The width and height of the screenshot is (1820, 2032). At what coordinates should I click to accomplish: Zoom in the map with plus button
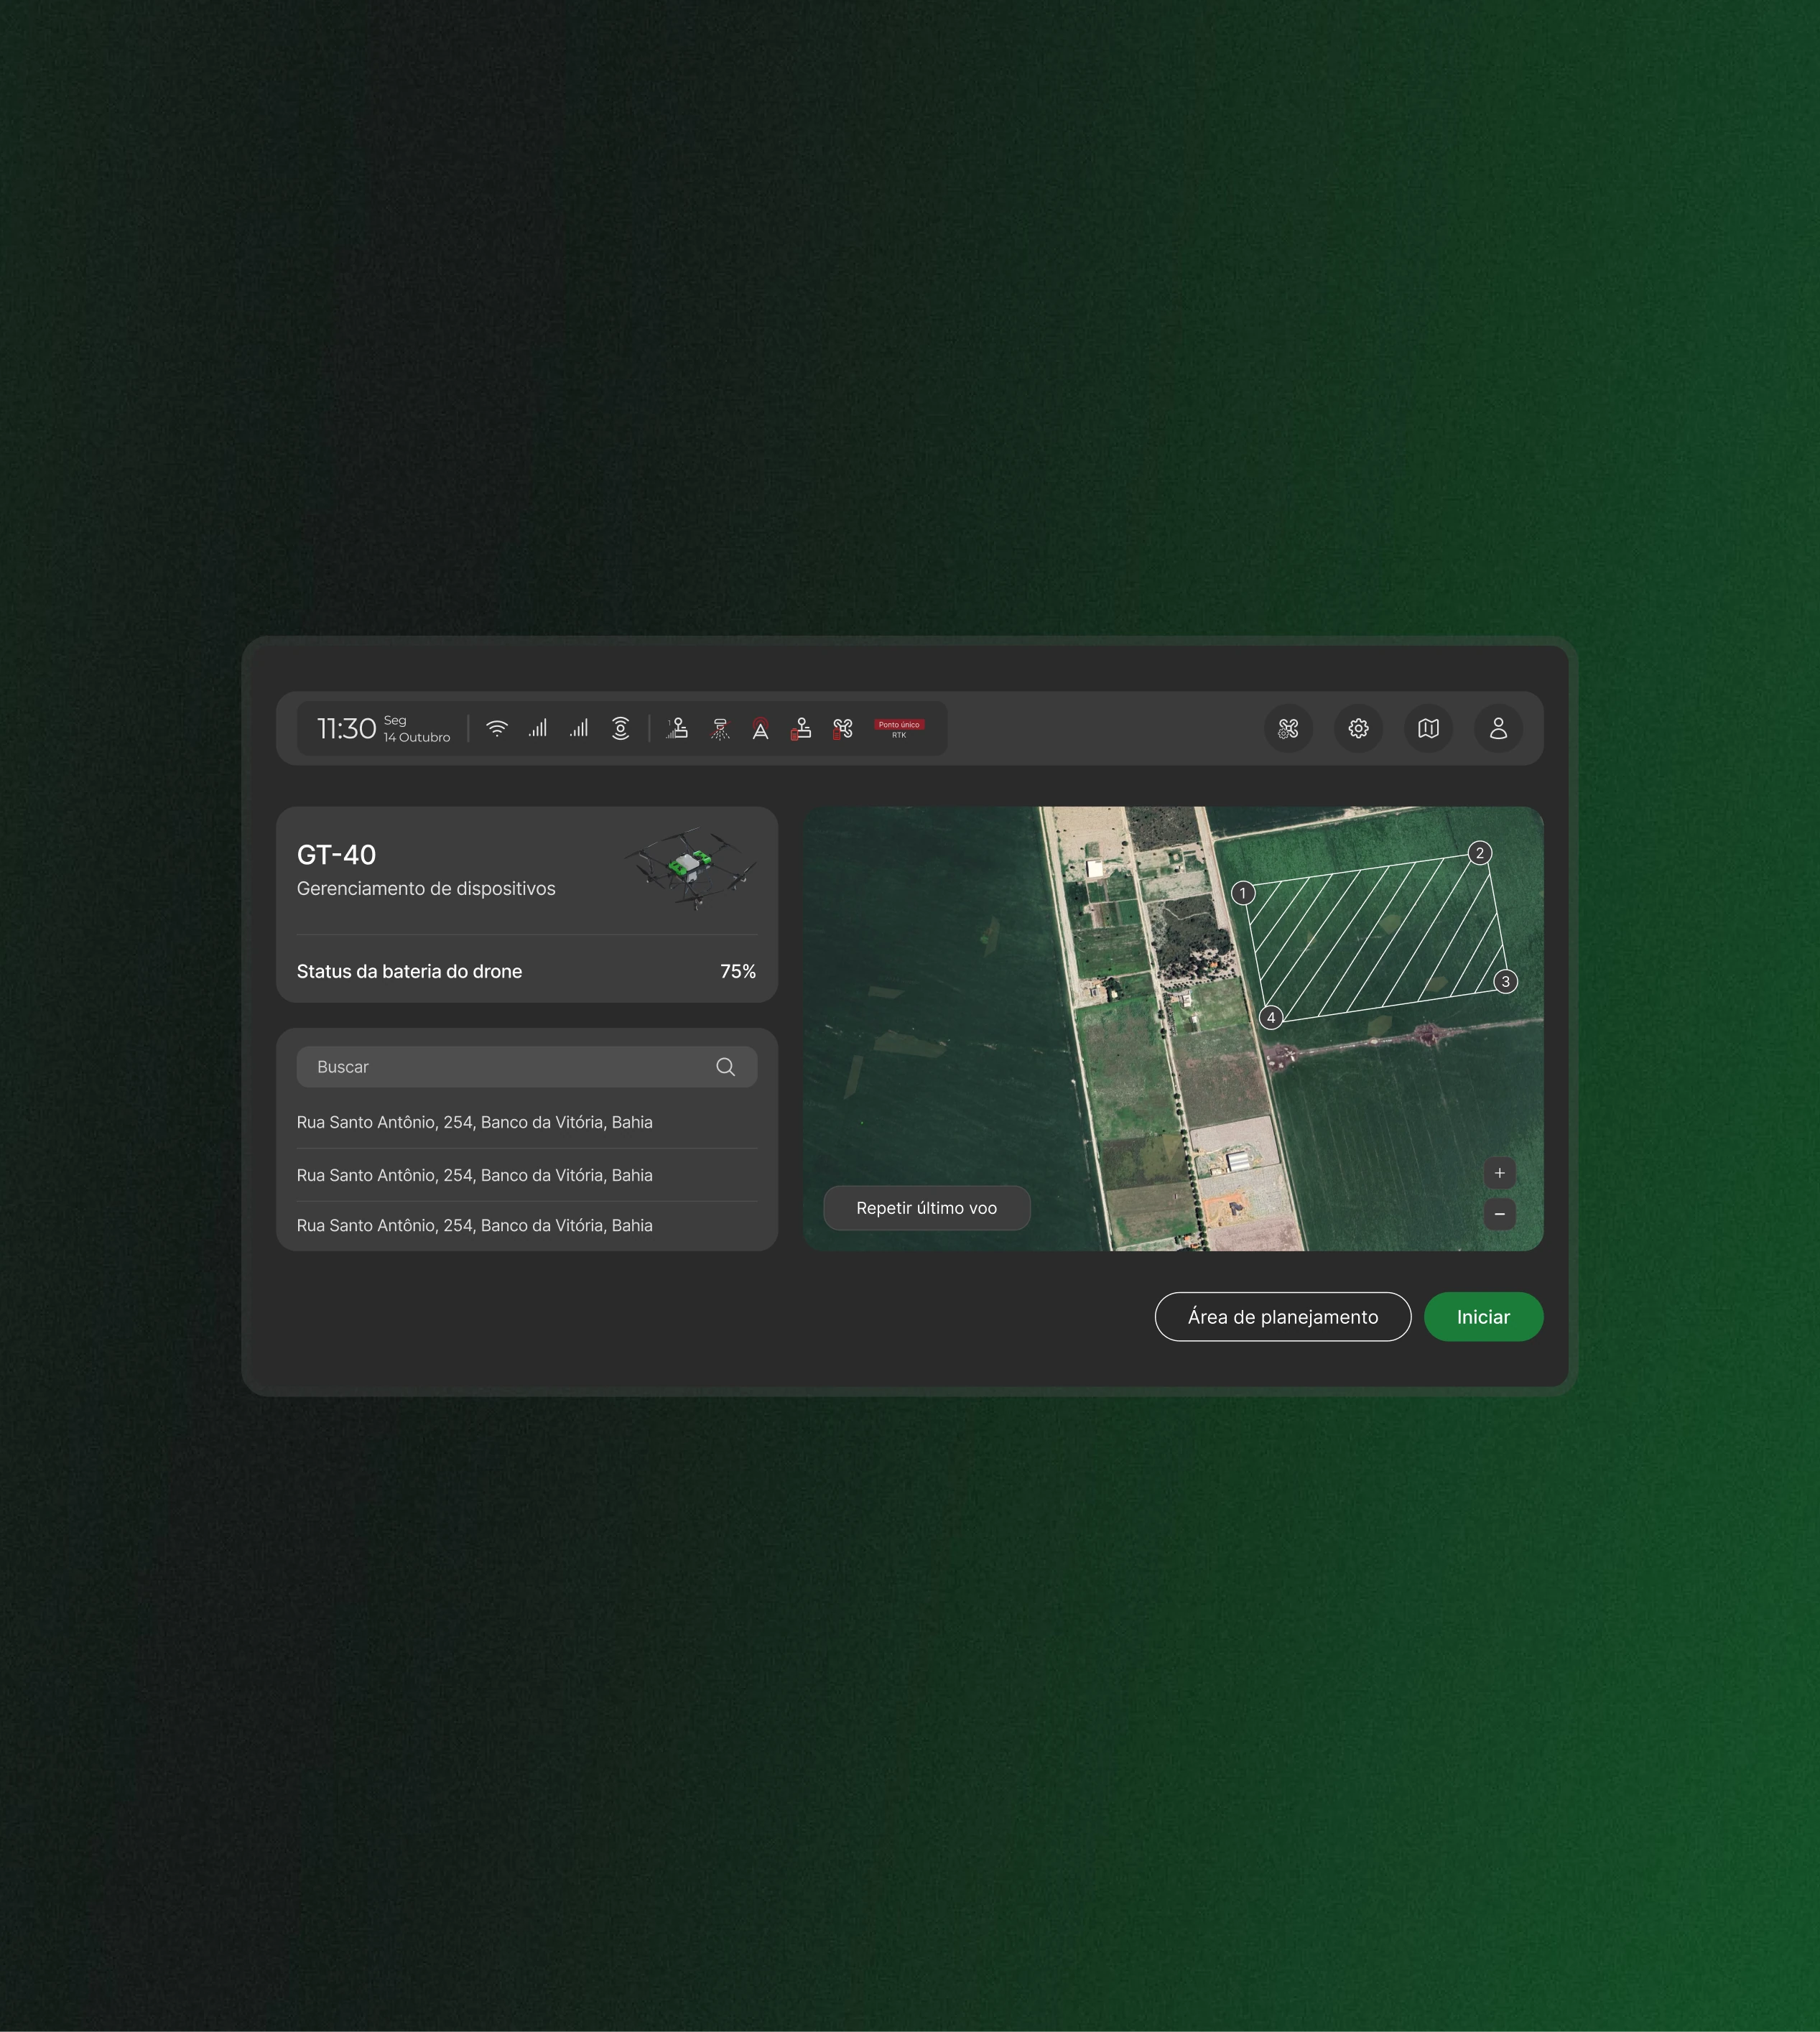pyautogui.click(x=1499, y=1173)
